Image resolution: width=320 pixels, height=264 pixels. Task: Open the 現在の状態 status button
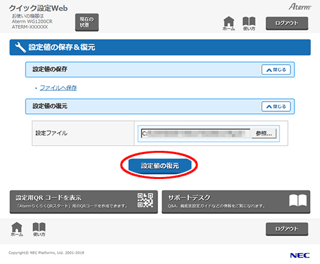pyautogui.click(x=87, y=22)
